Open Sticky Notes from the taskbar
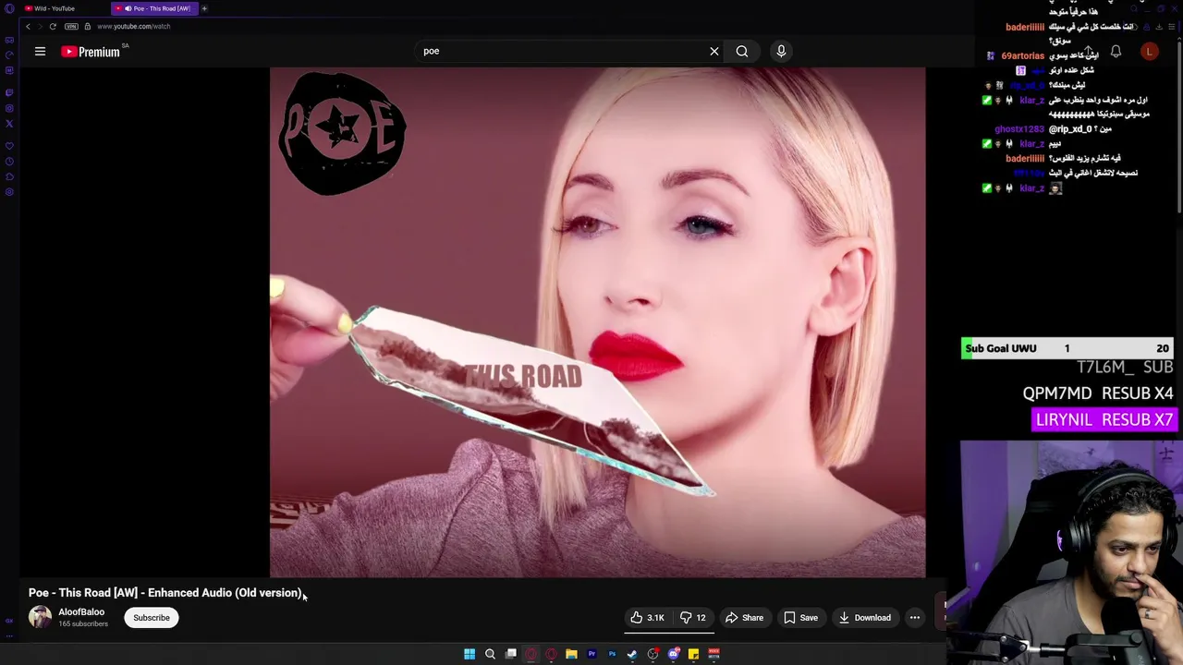Image resolution: width=1183 pixels, height=665 pixels. pos(693,654)
